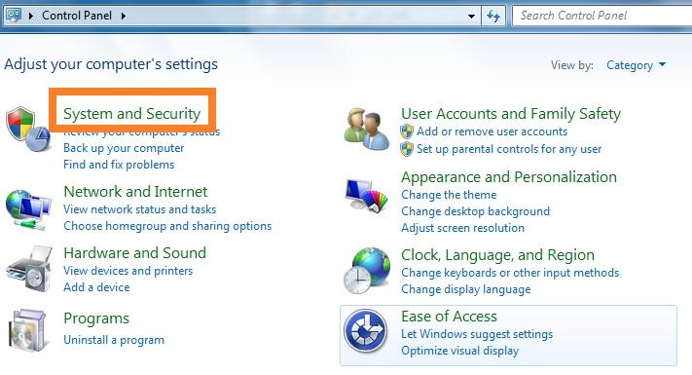Click the shield beside Add or remove user accounts
This screenshot has height=375, width=692.
[407, 131]
